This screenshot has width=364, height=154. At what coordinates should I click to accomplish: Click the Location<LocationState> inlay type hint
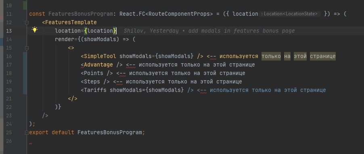[x=289, y=14]
